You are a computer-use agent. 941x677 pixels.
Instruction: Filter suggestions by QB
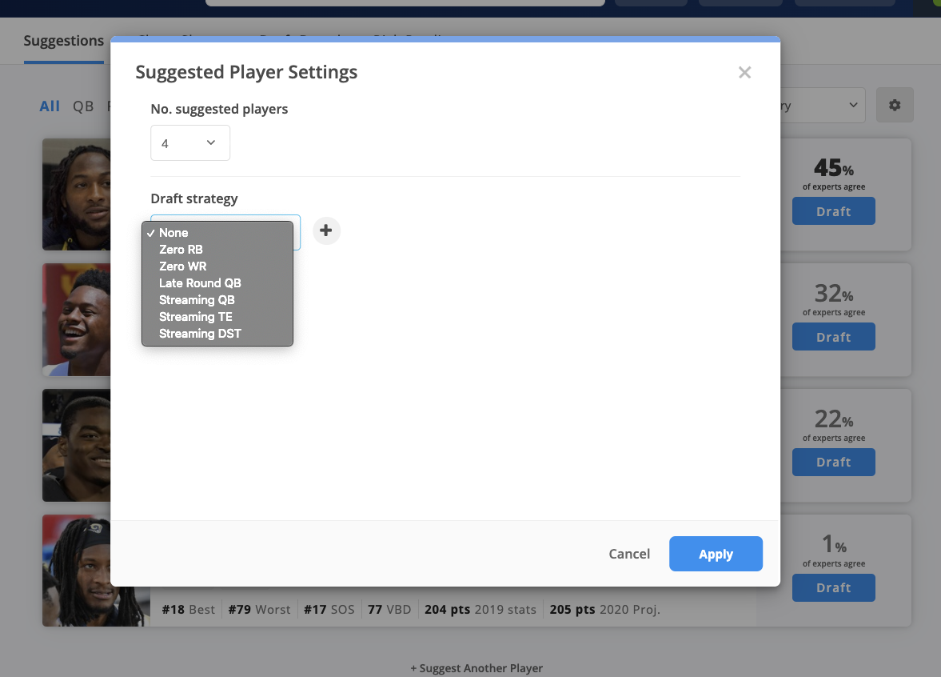tap(83, 106)
